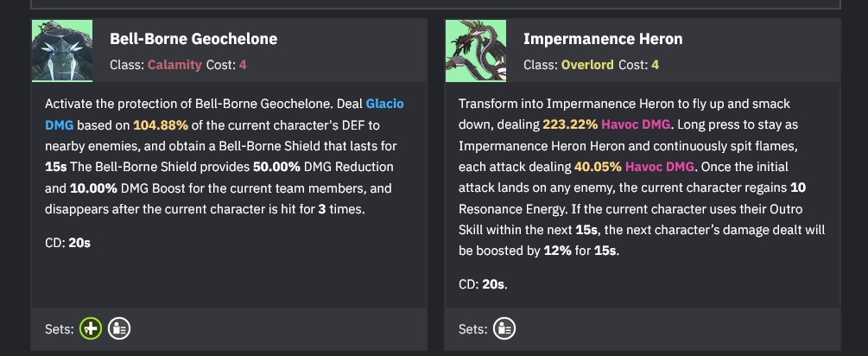Click the white set icon under Bell-Borne Geochelone

click(119, 329)
